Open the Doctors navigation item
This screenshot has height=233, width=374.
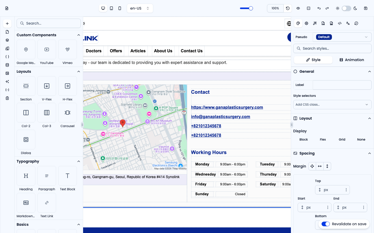(94, 51)
